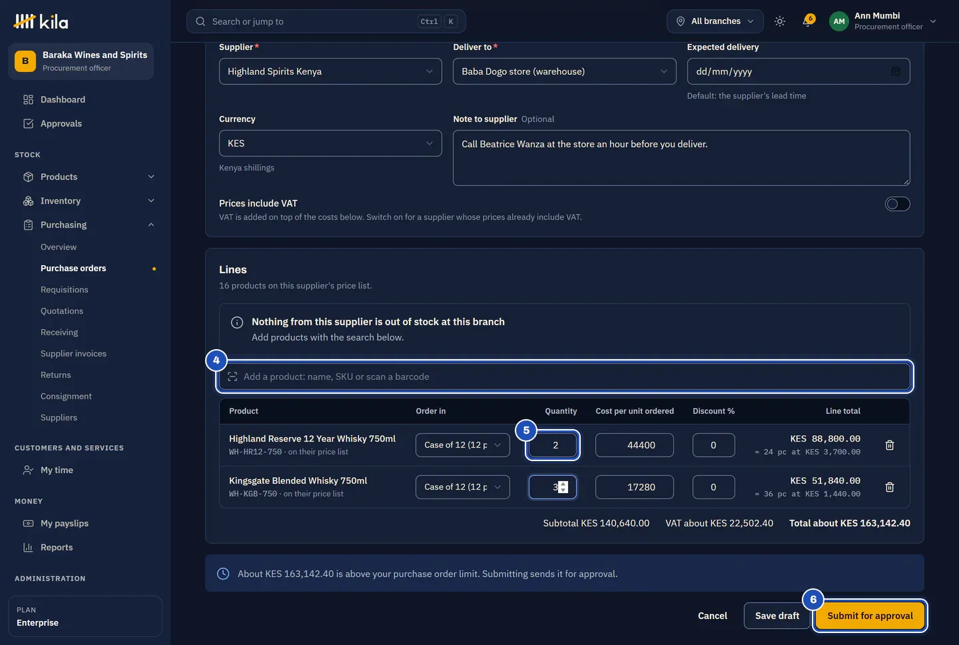The image size is (959, 645).
Task: Open the Deliver to dropdown
Action: click(x=565, y=71)
